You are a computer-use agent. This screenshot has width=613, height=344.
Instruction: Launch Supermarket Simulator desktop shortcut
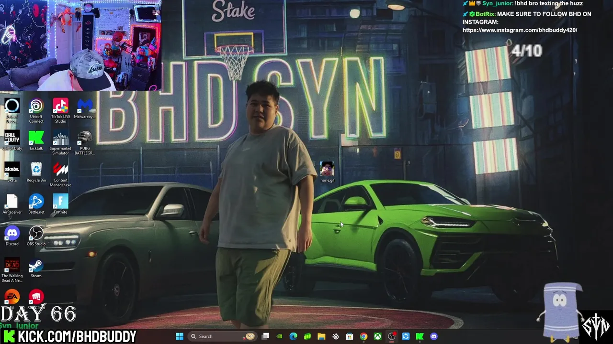click(x=60, y=142)
